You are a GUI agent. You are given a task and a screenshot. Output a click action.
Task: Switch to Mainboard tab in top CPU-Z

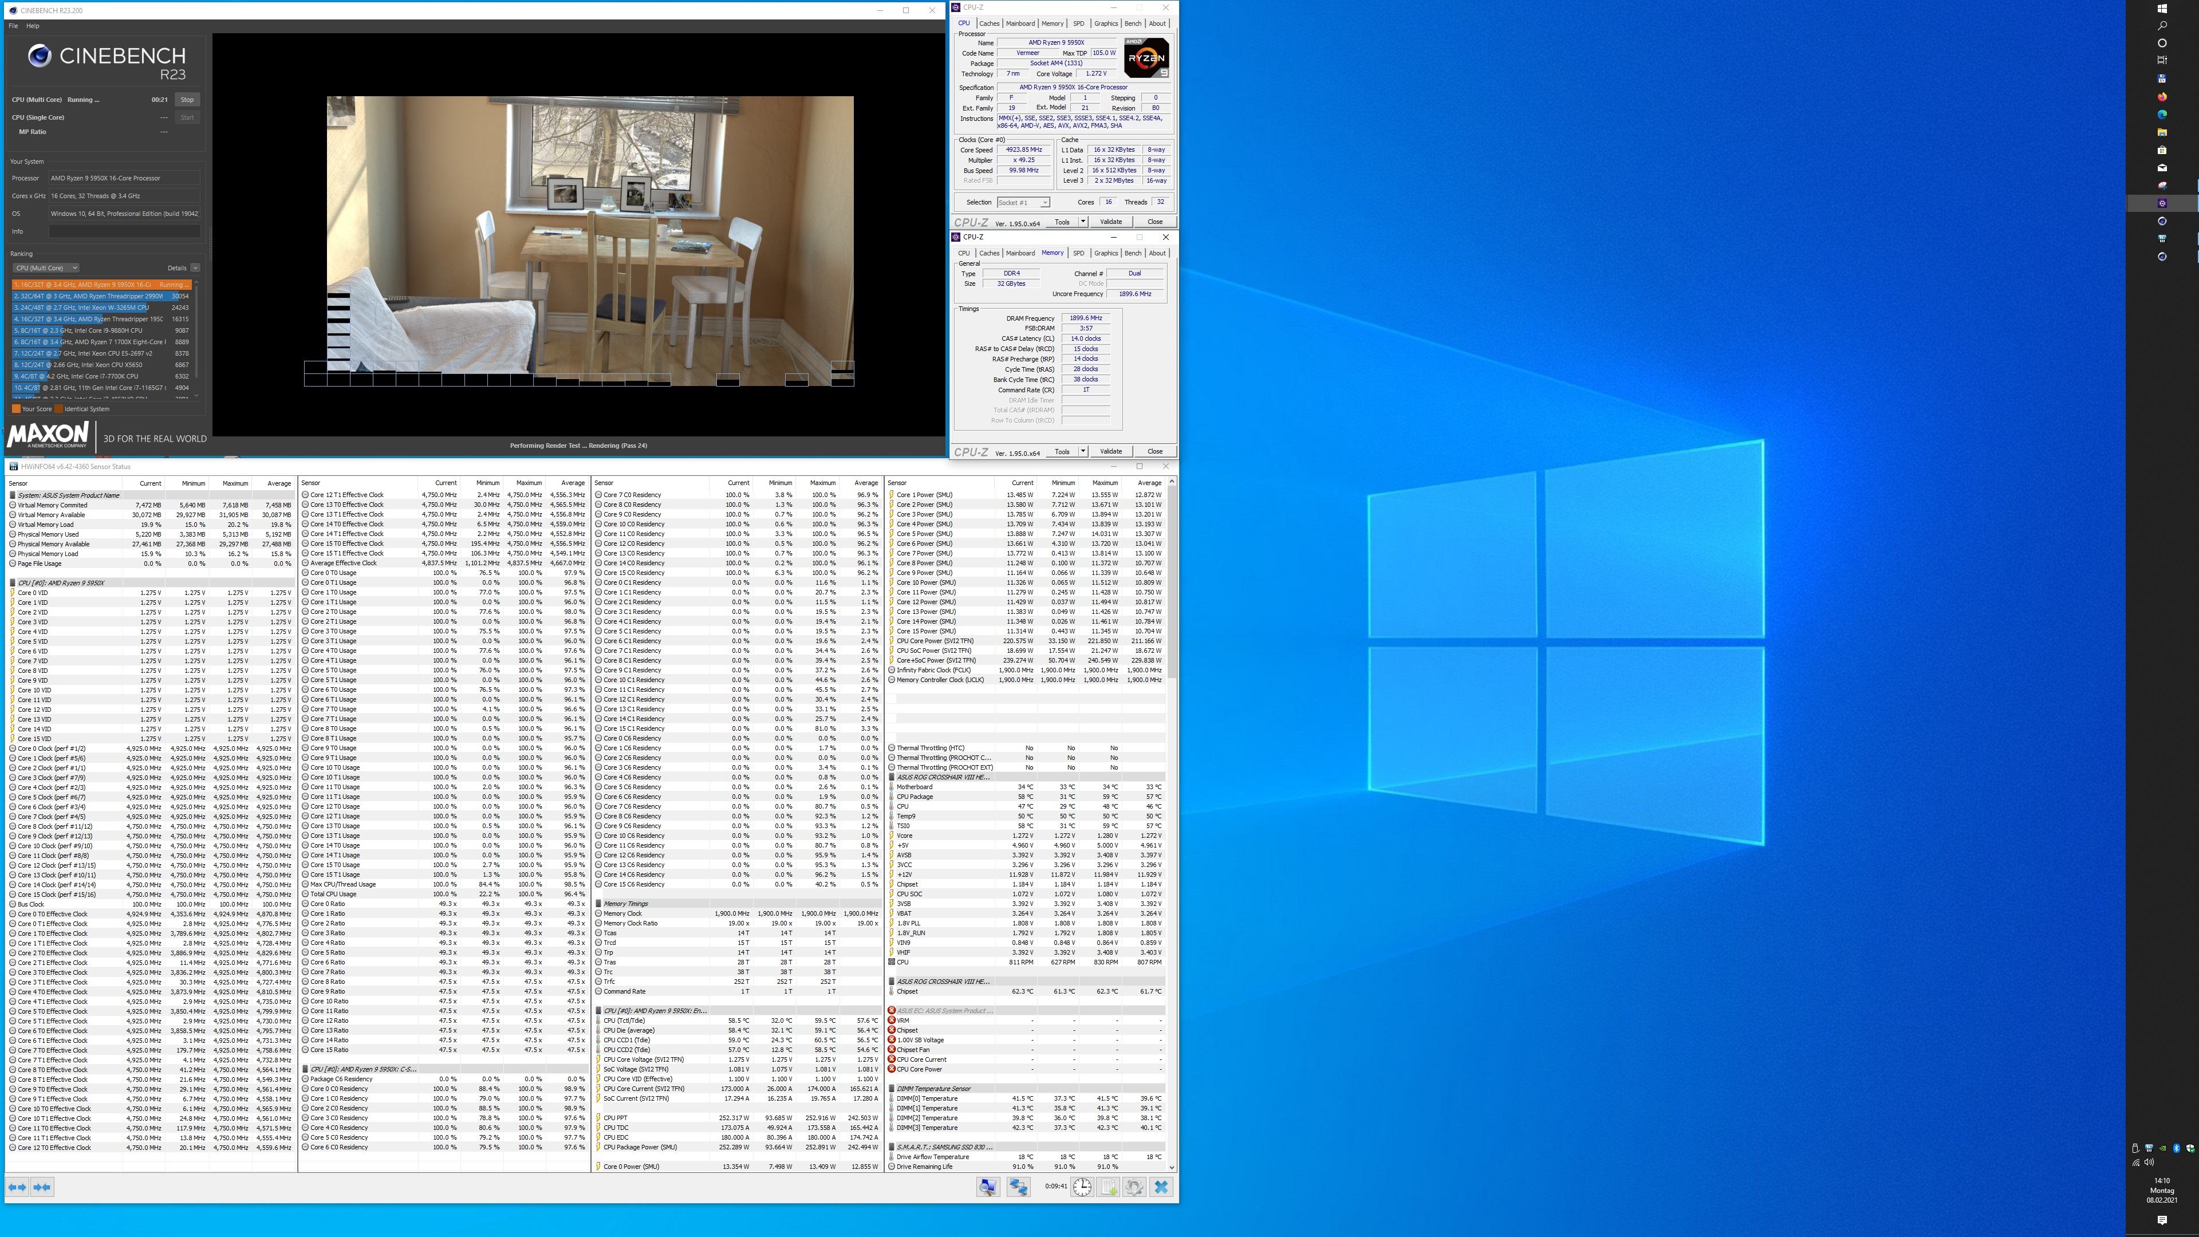[x=1020, y=24]
